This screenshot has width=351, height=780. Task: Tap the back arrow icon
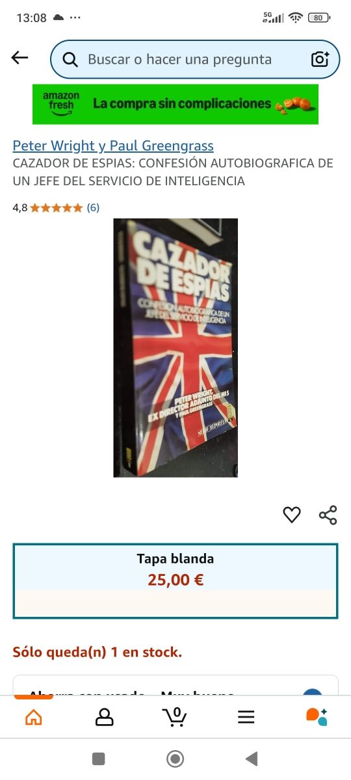click(20, 58)
